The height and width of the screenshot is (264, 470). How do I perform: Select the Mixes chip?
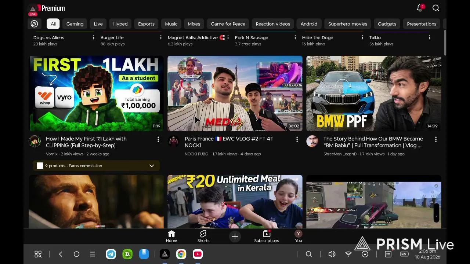point(194,24)
